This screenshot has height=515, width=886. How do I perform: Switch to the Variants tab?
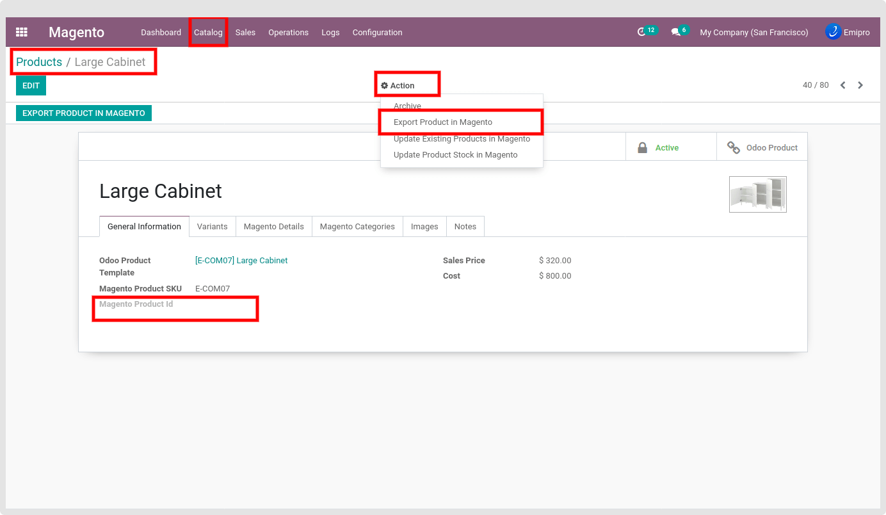tap(212, 226)
